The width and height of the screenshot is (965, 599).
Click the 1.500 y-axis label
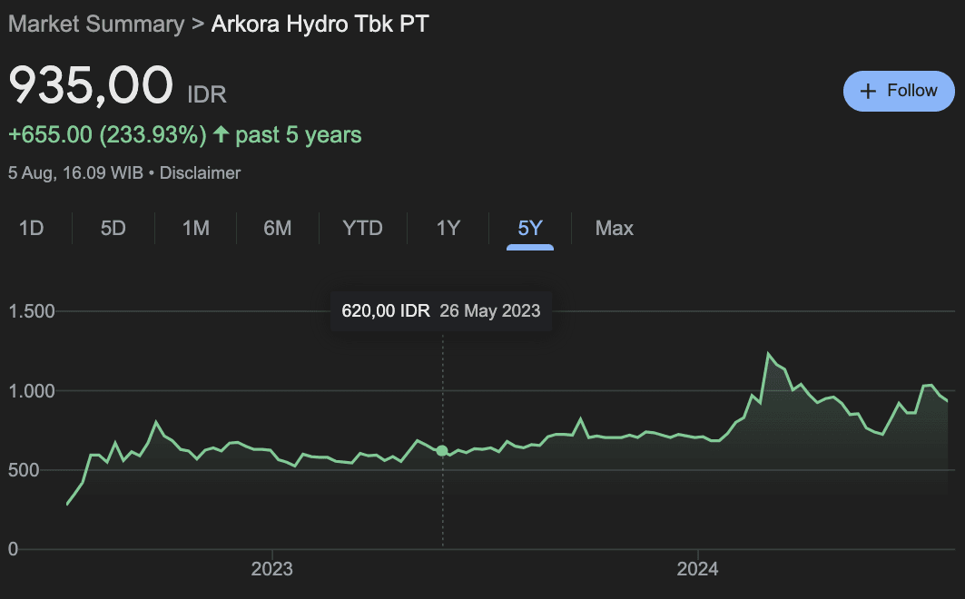click(x=32, y=311)
